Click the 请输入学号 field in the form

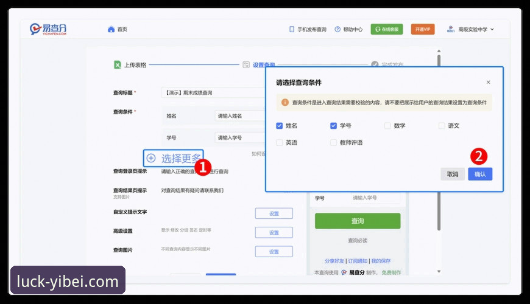coord(240,137)
